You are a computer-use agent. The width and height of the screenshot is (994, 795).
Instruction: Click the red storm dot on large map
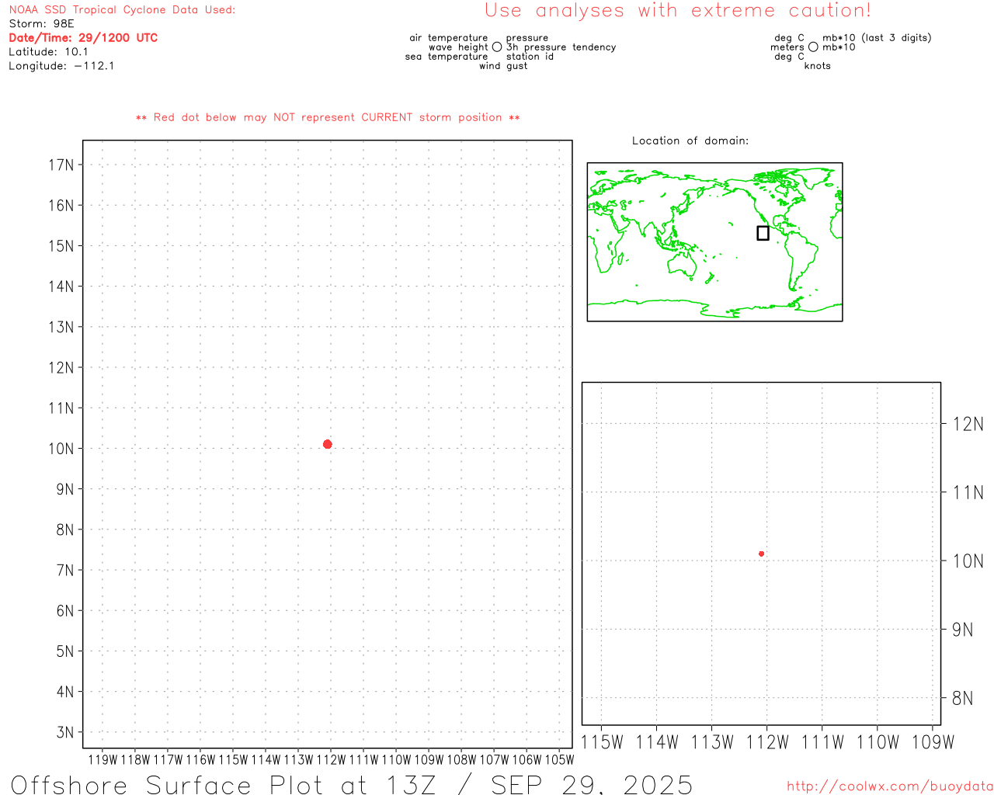coord(327,444)
